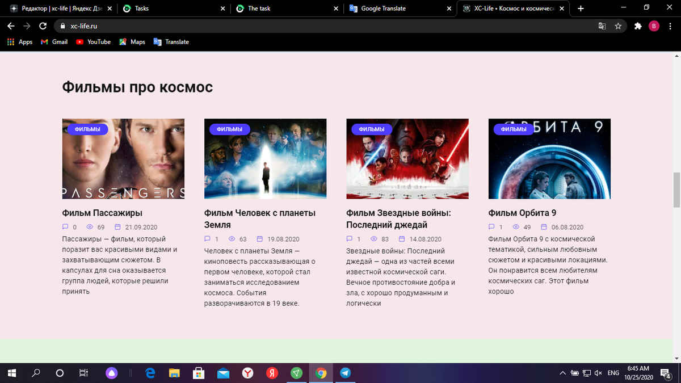Click calendar icon beside 06.08.2020
The image size is (681, 383).
(544, 227)
